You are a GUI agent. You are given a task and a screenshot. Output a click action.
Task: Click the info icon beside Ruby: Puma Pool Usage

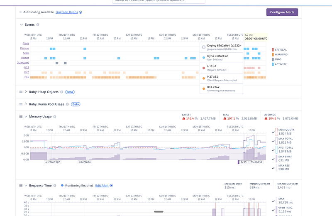(x=67, y=104)
